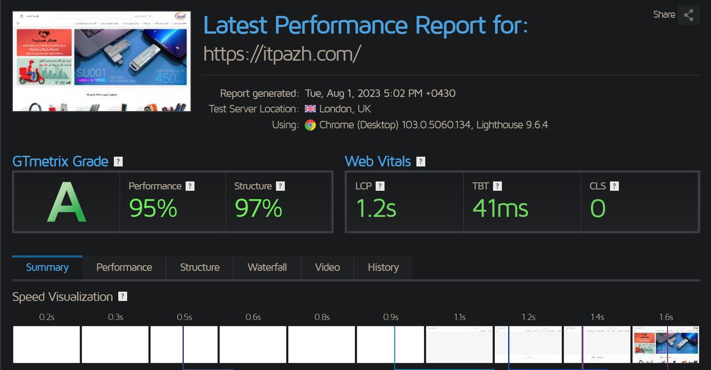Screen dimensions: 711x370
Task: Click the Share icon button
Action: (688, 15)
